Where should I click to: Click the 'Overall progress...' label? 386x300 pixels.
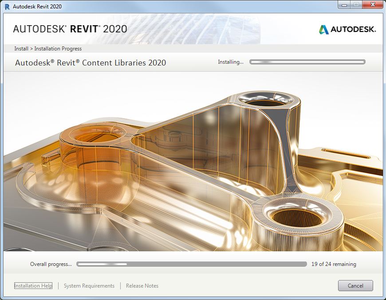pos(51,264)
